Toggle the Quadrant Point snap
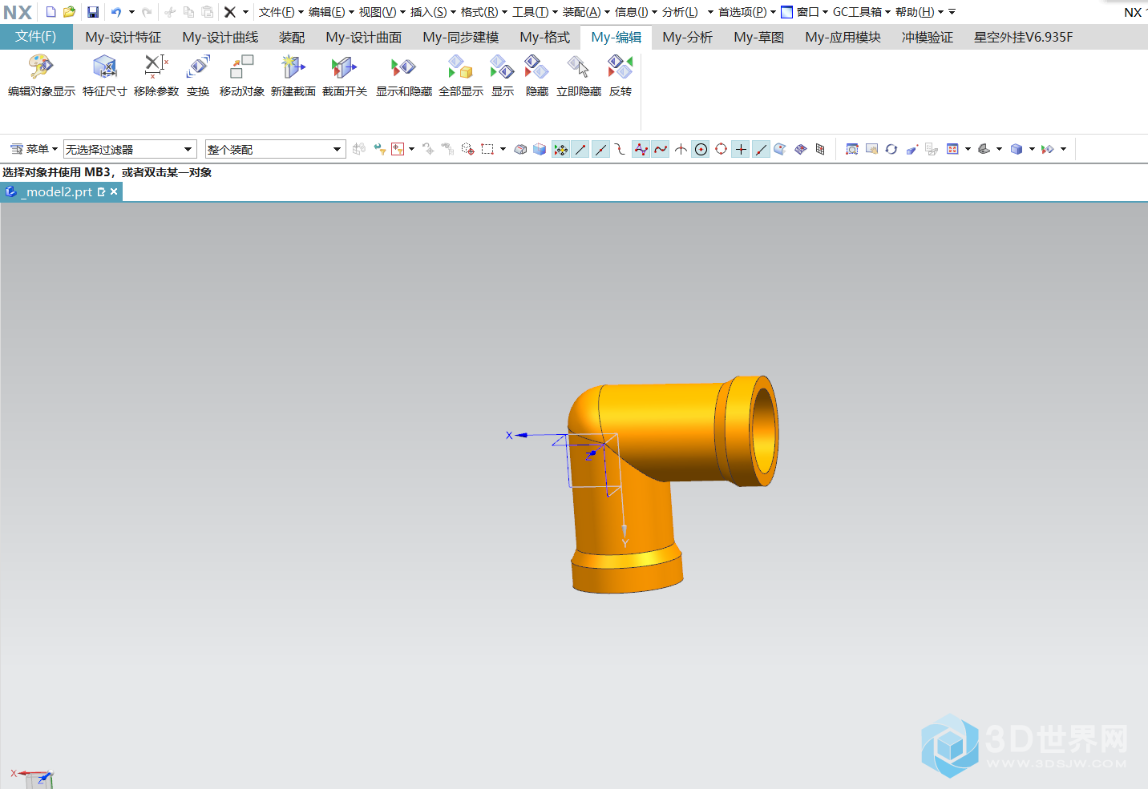The height and width of the screenshot is (789, 1148). click(721, 149)
